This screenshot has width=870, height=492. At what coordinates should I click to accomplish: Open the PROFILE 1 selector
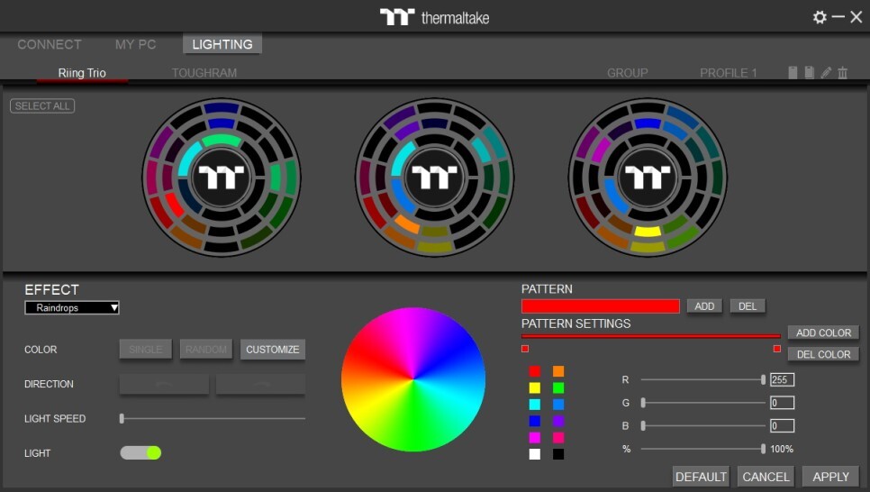728,73
